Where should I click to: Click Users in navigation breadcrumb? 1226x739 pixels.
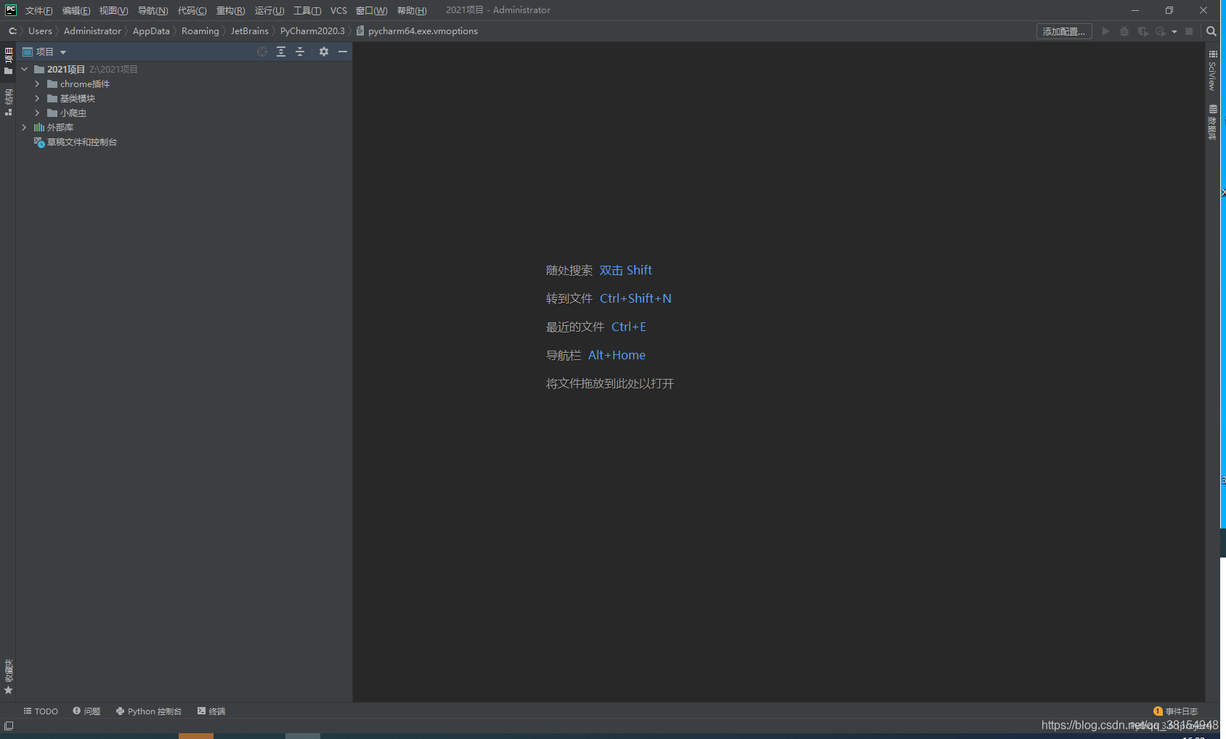[40, 31]
